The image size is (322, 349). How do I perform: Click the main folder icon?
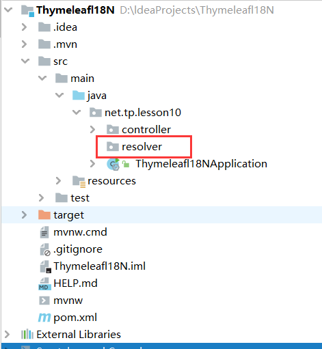point(62,79)
